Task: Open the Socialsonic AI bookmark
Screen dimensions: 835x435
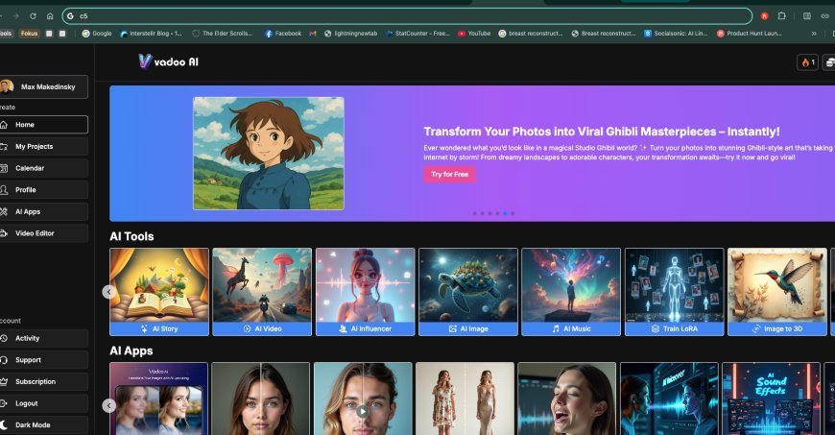Action: (676, 33)
